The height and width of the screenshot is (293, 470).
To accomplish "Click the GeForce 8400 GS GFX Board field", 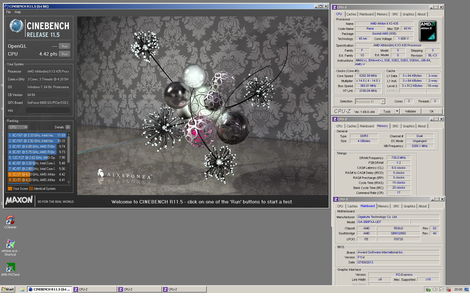I will (48, 103).
